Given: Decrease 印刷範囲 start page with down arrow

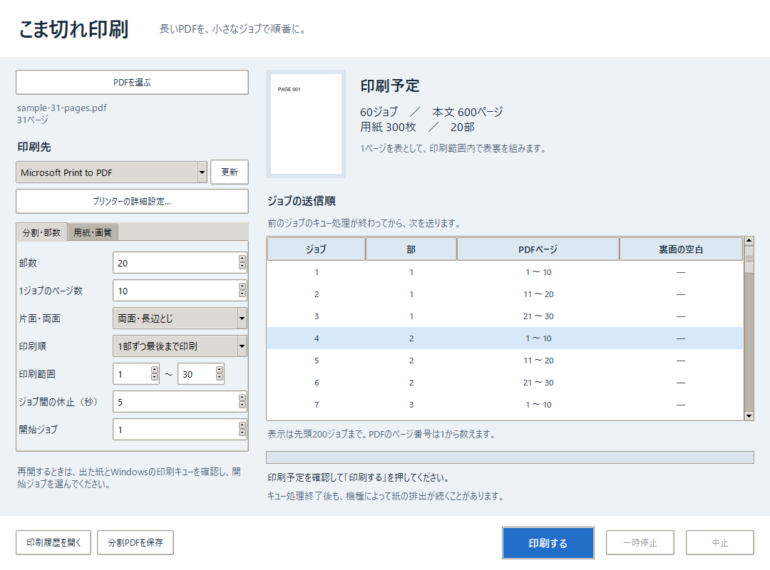Looking at the screenshot, I should tap(155, 377).
